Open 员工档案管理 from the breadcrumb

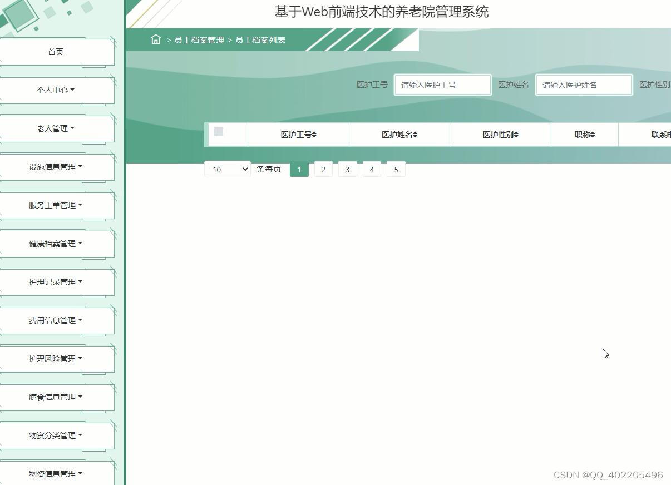199,39
